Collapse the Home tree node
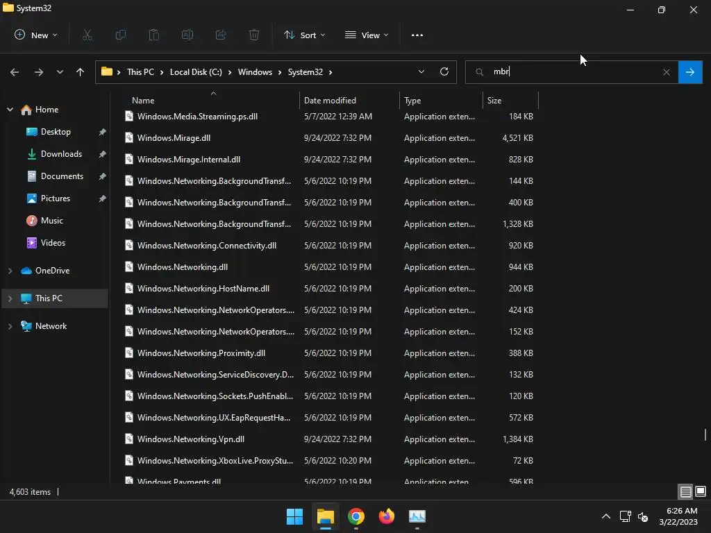This screenshot has width=711, height=533. [10, 110]
